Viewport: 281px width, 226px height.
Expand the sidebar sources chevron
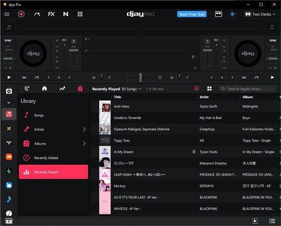[9, 102]
